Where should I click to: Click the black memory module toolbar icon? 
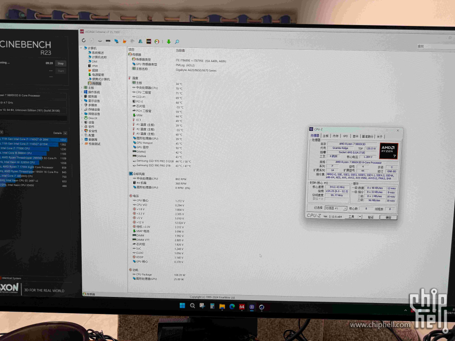[108, 41]
